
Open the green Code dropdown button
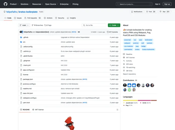point(114,25)
